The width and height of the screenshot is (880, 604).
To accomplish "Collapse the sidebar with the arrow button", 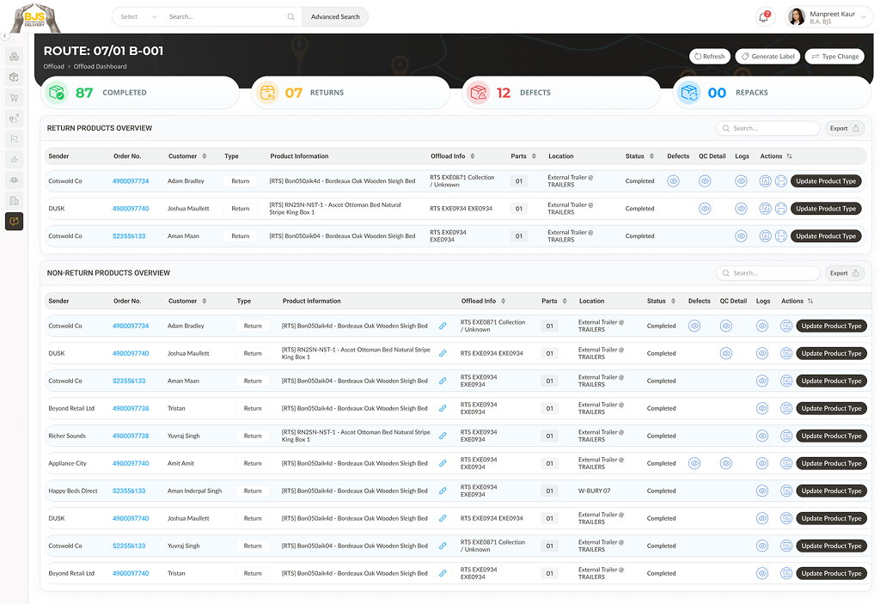I will [4, 36].
